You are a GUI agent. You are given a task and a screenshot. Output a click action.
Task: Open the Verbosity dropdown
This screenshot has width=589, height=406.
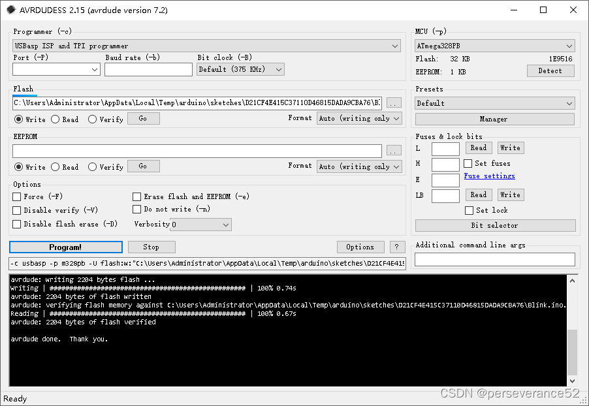pos(200,225)
